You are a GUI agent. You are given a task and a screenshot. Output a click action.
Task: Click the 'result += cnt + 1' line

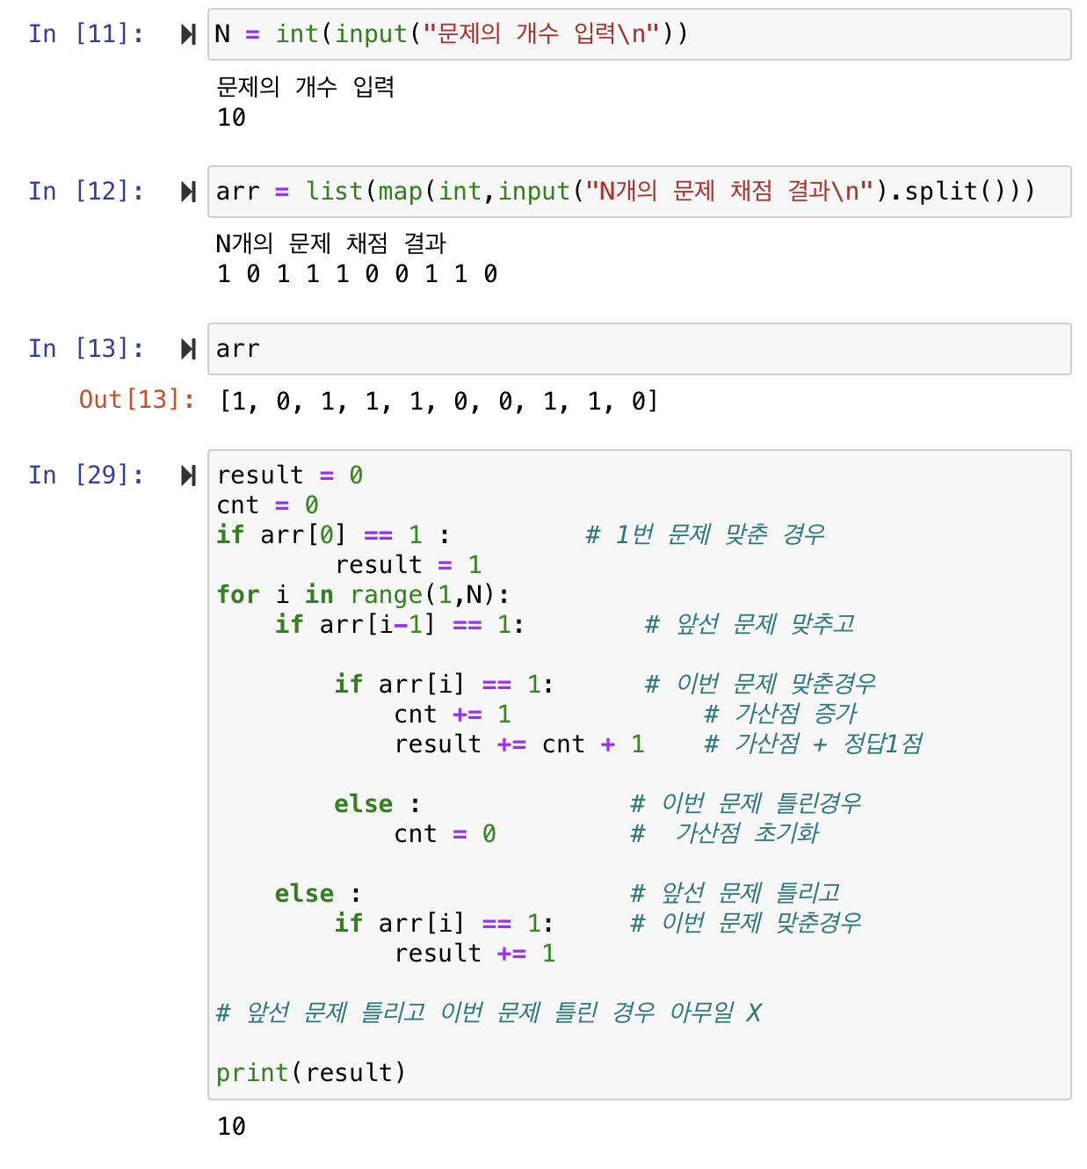[x=519, y=744]
